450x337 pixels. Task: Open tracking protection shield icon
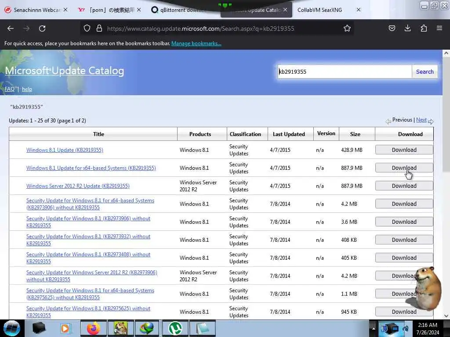tap(87, 29)
